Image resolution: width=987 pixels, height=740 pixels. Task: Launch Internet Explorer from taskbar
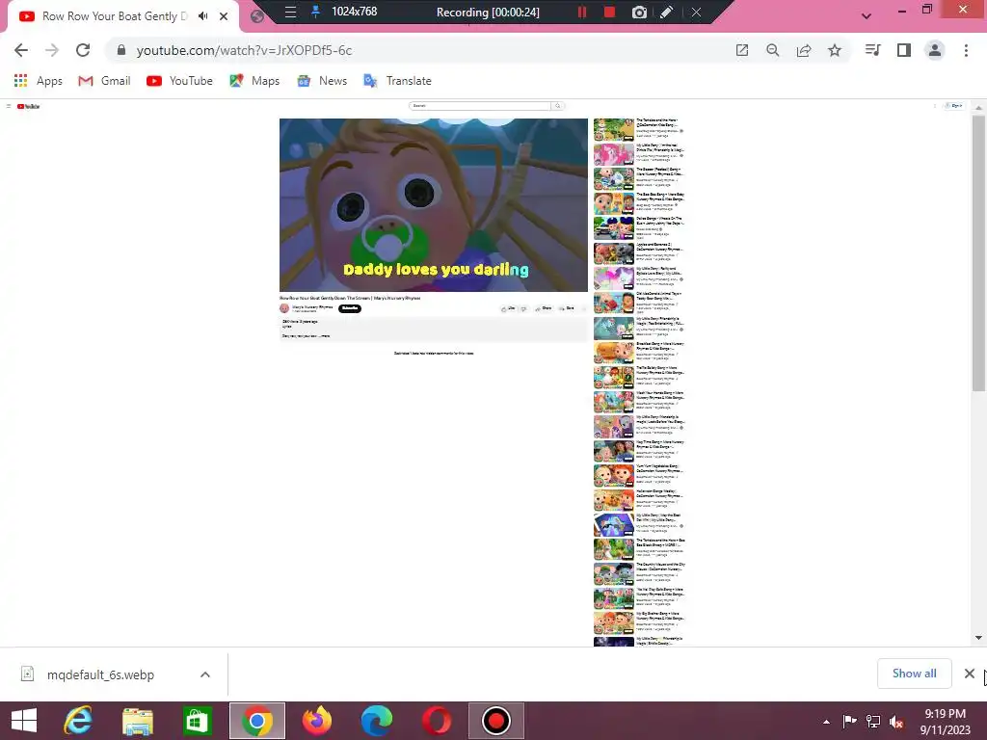coord(78,721)
